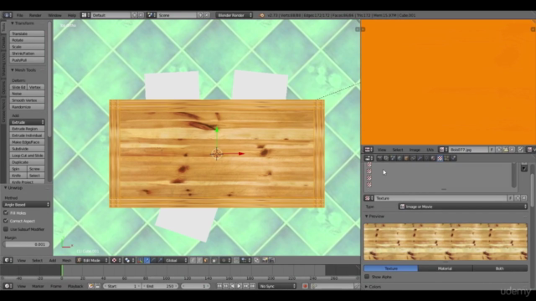Click the OpenGL render image icon
536x301 pixels.
point(265,260)
